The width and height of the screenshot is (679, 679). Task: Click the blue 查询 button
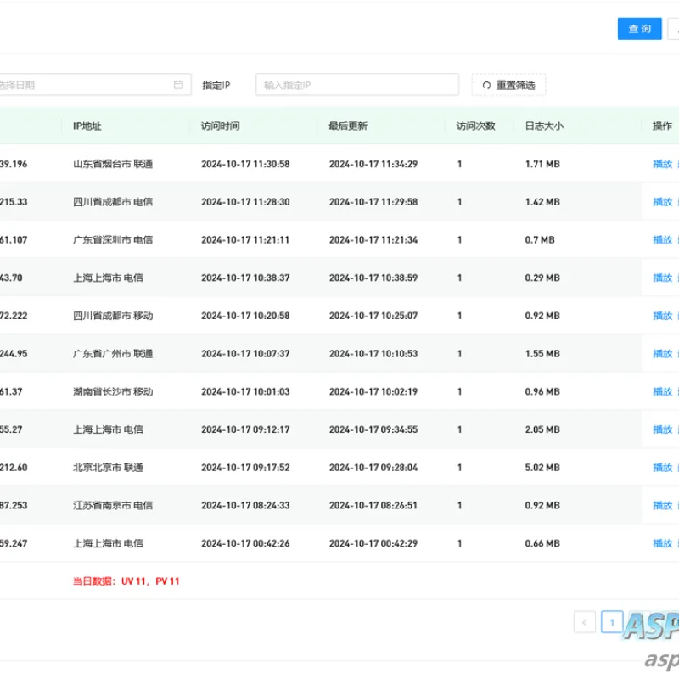pyautogui.click(x=639, y=29)
